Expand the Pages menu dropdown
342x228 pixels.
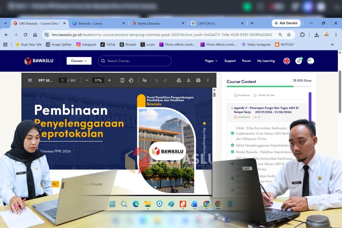tap(211, 61)
